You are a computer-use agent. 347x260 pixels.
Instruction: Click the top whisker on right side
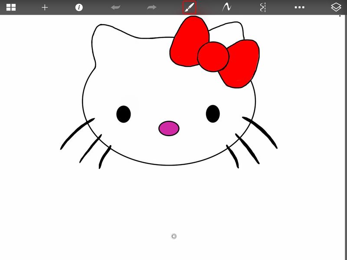click(x=260, y=132)
